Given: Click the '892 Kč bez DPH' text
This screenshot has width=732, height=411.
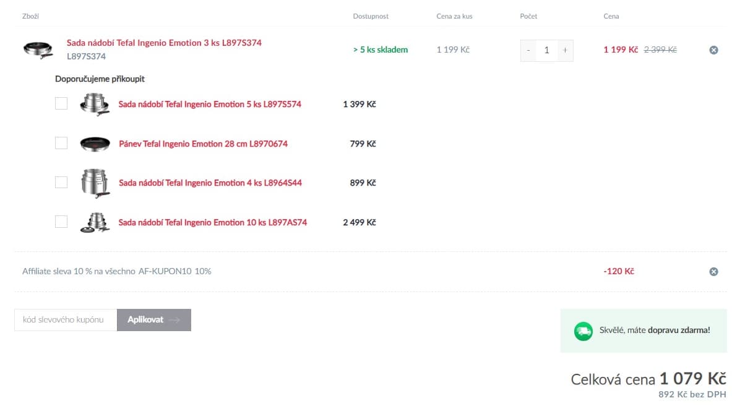Looking at the screenshot, I should pyautogui.click(x=692, y=395).
